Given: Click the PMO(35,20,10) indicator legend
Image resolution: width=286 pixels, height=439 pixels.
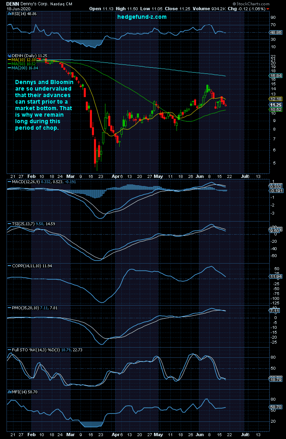Looking at the screenshot, I should coord(33,308).
